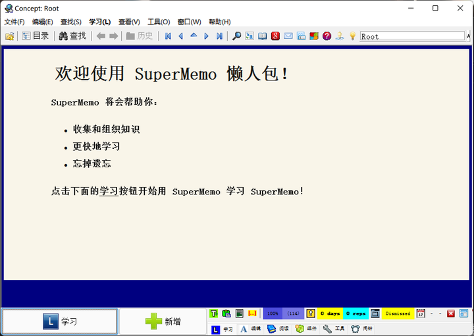Click the light bulb tip icon
The image size is (474, 336).
(352, 36)
